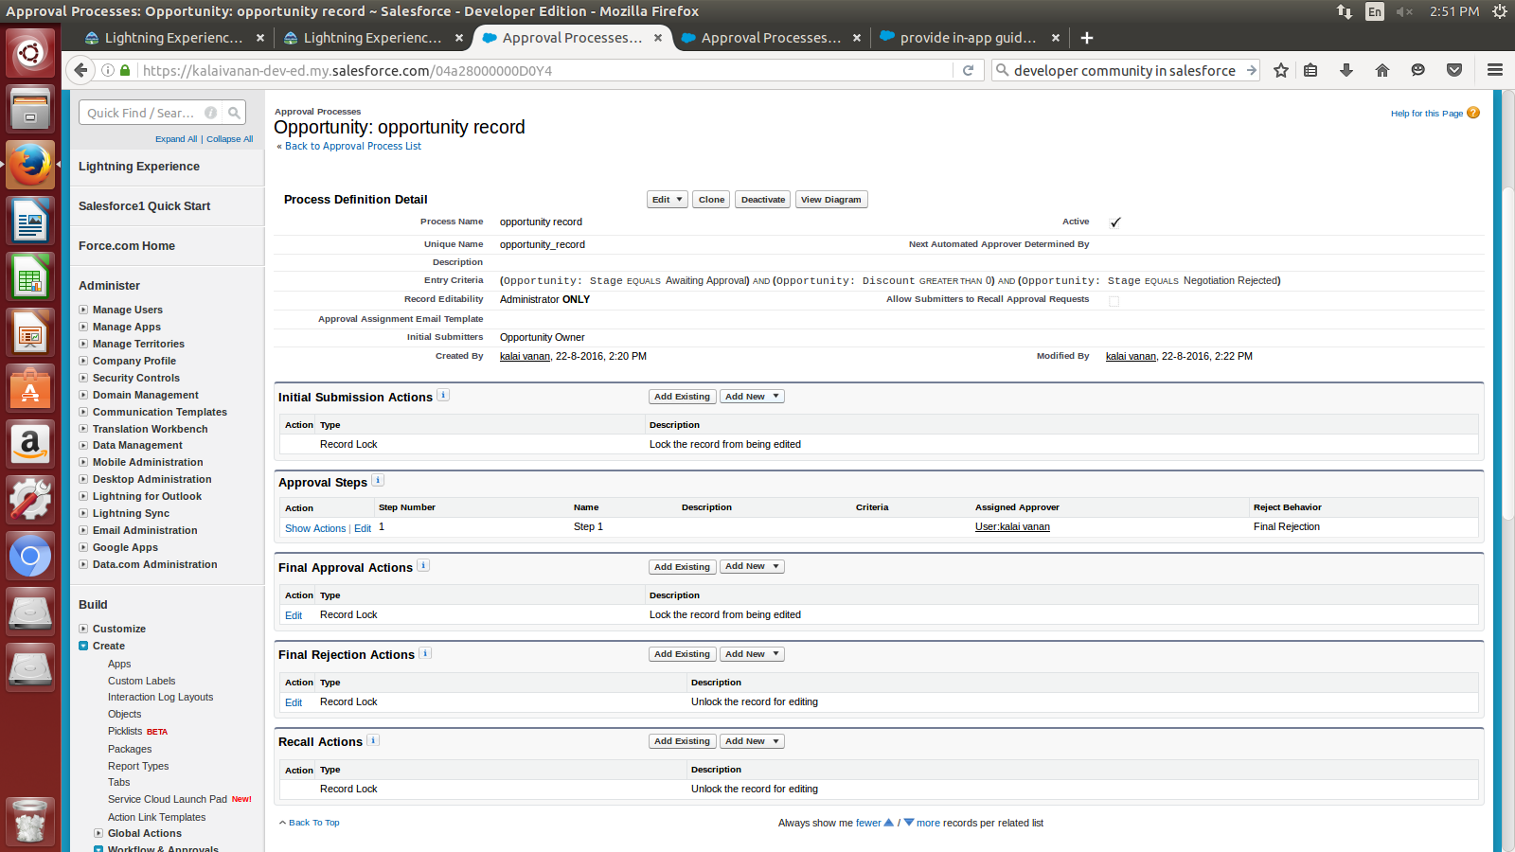This screenshot has width=1515, height=852.
Task: Click the View Diagram button
Action: pos(830,200)
